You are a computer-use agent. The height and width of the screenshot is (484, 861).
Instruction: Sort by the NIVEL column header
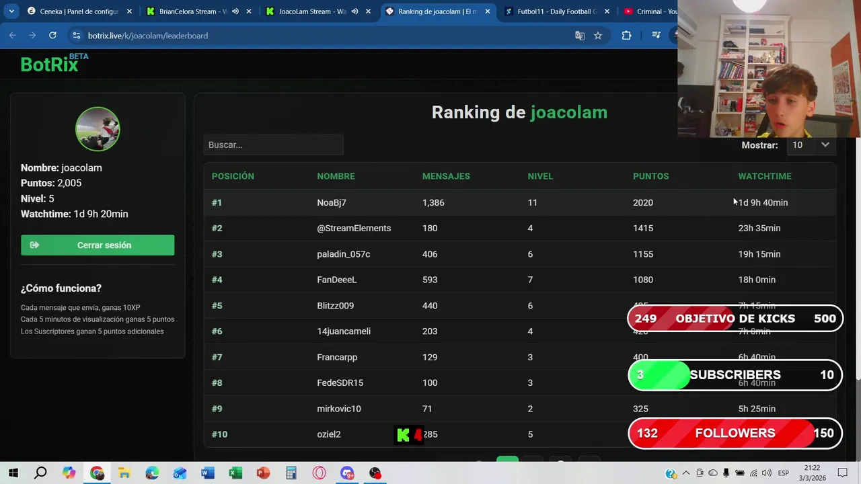(x=540, y=176)
